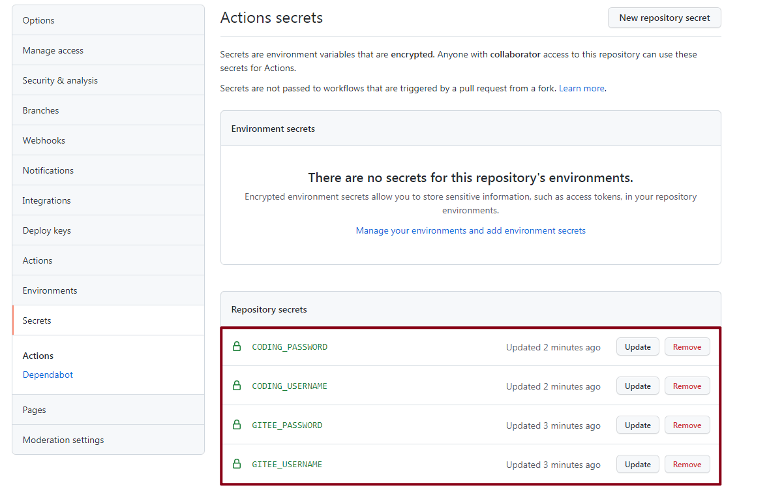Open Pages settings in sidebar
The image size is (784, 492).
pyautogui.click(x=34, y=410)
